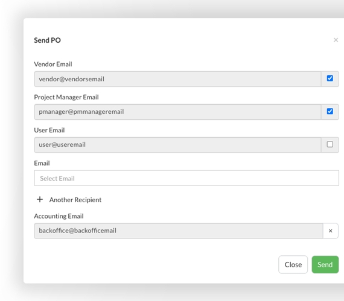Click the plus icon beside Another Recipient
The width and height of the screenshot is (344, 301).
coord(40,199)
